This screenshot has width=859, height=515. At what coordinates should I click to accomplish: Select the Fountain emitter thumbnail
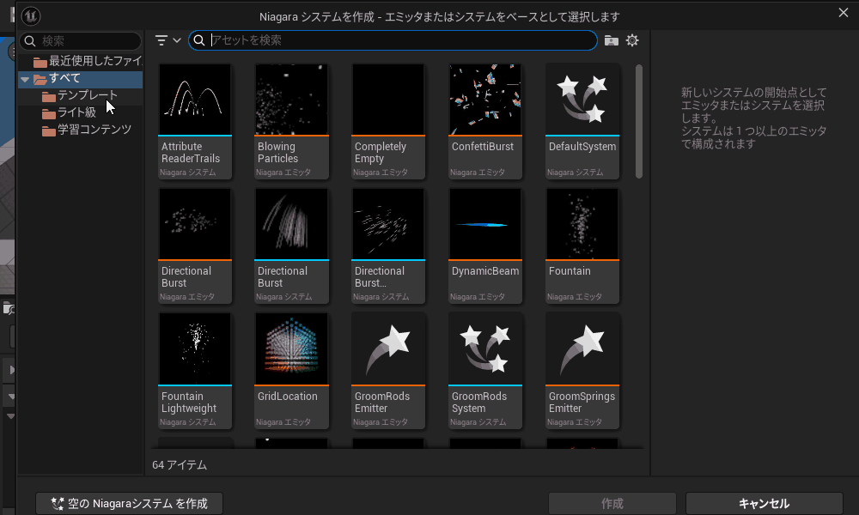(x=582, y=223)
